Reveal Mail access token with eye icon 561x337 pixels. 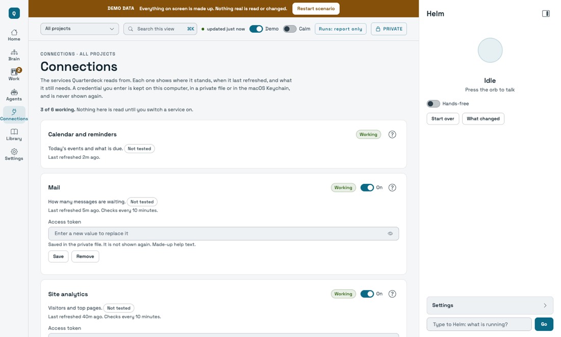click(390, 233)
